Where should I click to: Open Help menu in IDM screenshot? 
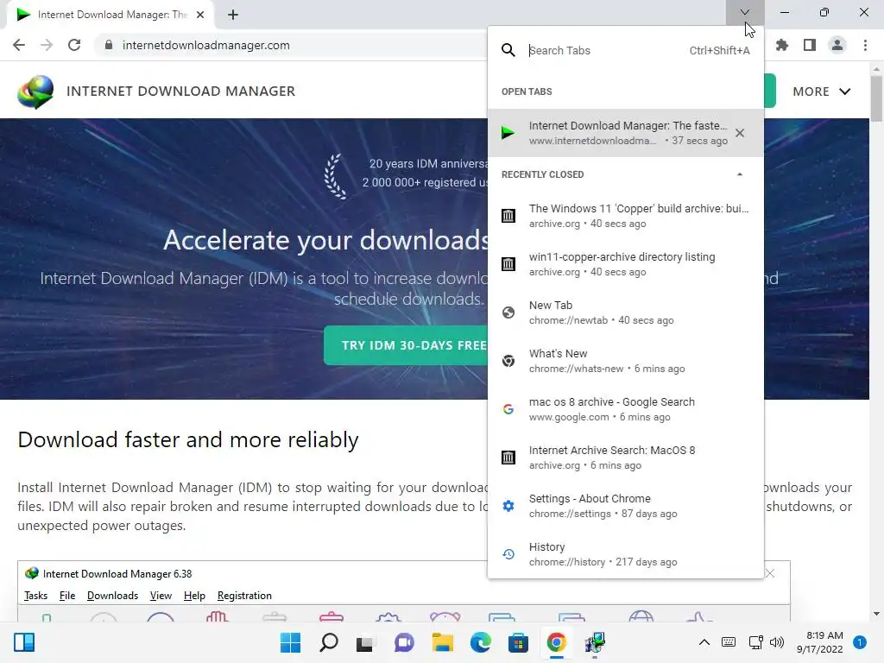[x=194, y=596]
